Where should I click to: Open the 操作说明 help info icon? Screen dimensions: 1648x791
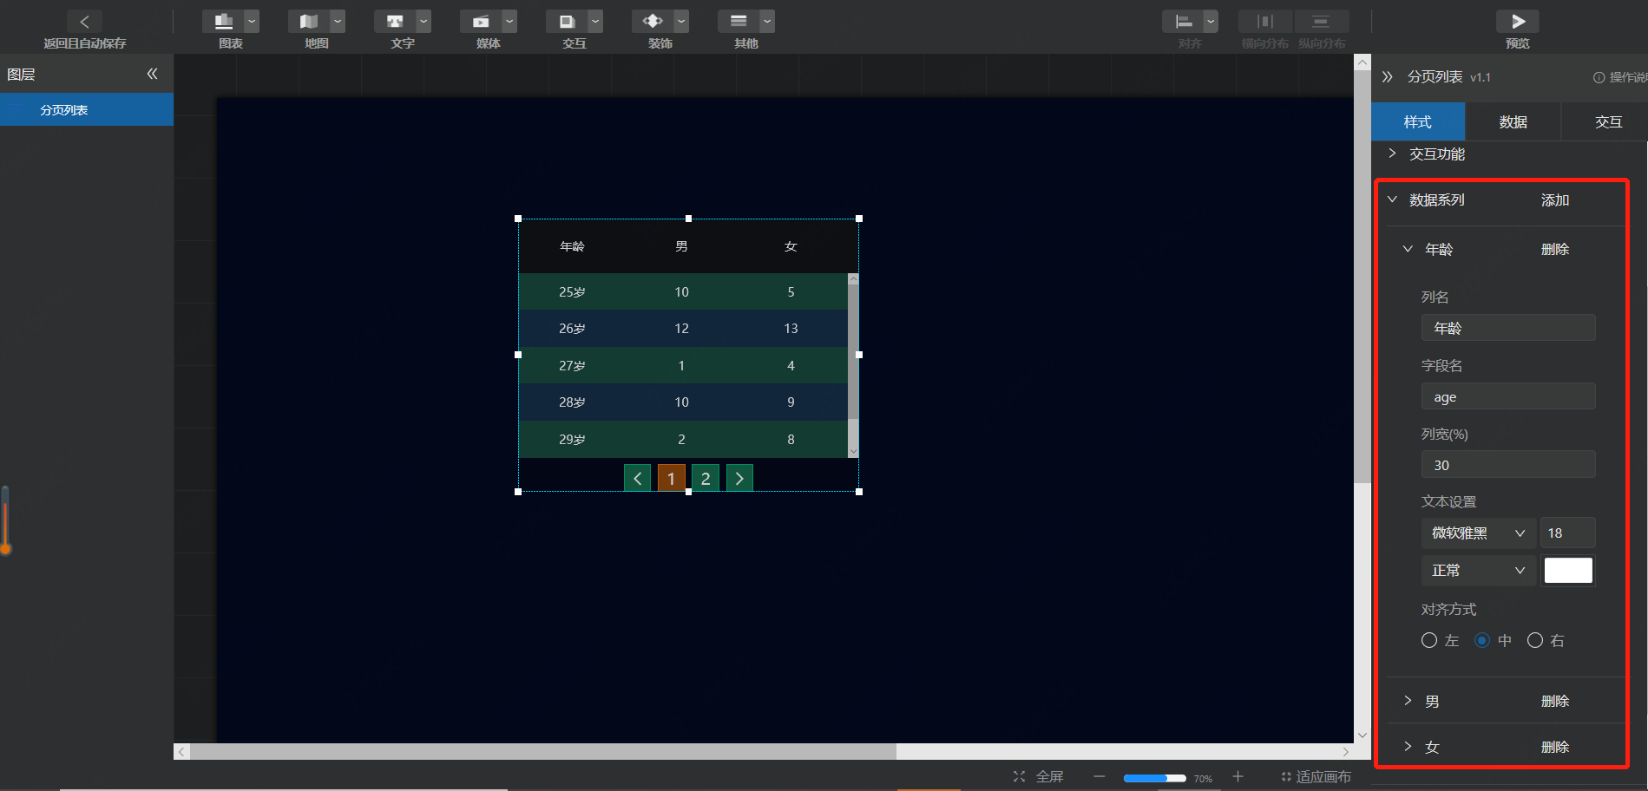pos(1599,77)
